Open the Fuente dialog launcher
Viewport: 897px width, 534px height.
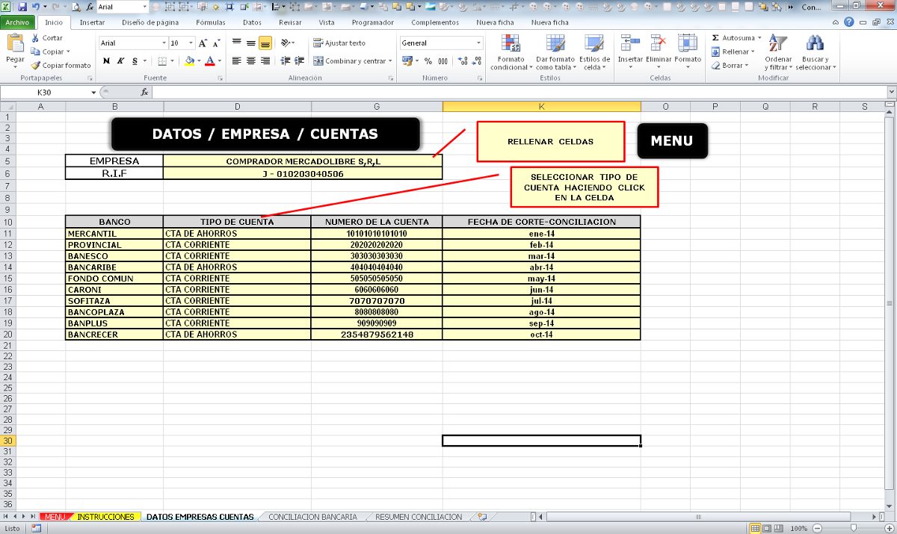(x=220, y=78)
